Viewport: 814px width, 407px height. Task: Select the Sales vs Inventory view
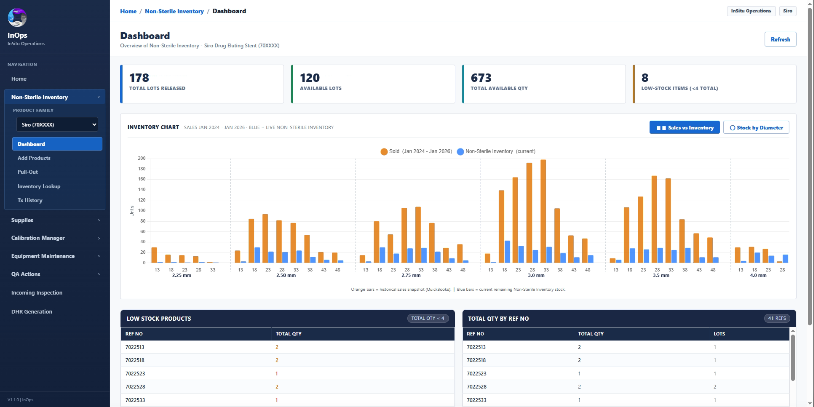coord(684,128)
